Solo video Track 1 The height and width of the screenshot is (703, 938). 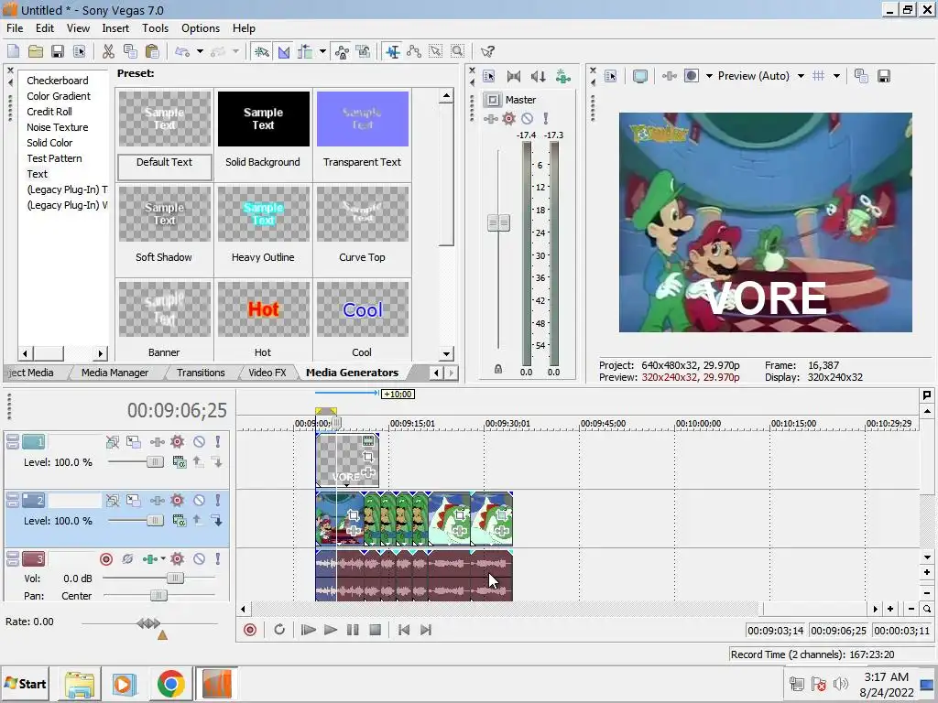coord(218,442)
